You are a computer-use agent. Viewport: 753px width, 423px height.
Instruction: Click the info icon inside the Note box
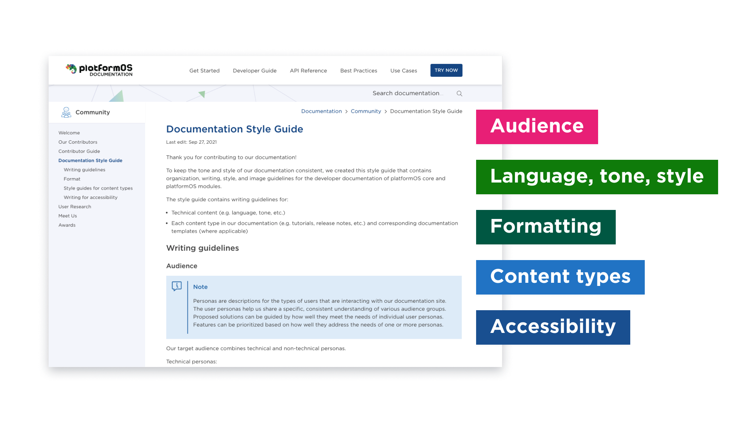(x=177, y=286)
